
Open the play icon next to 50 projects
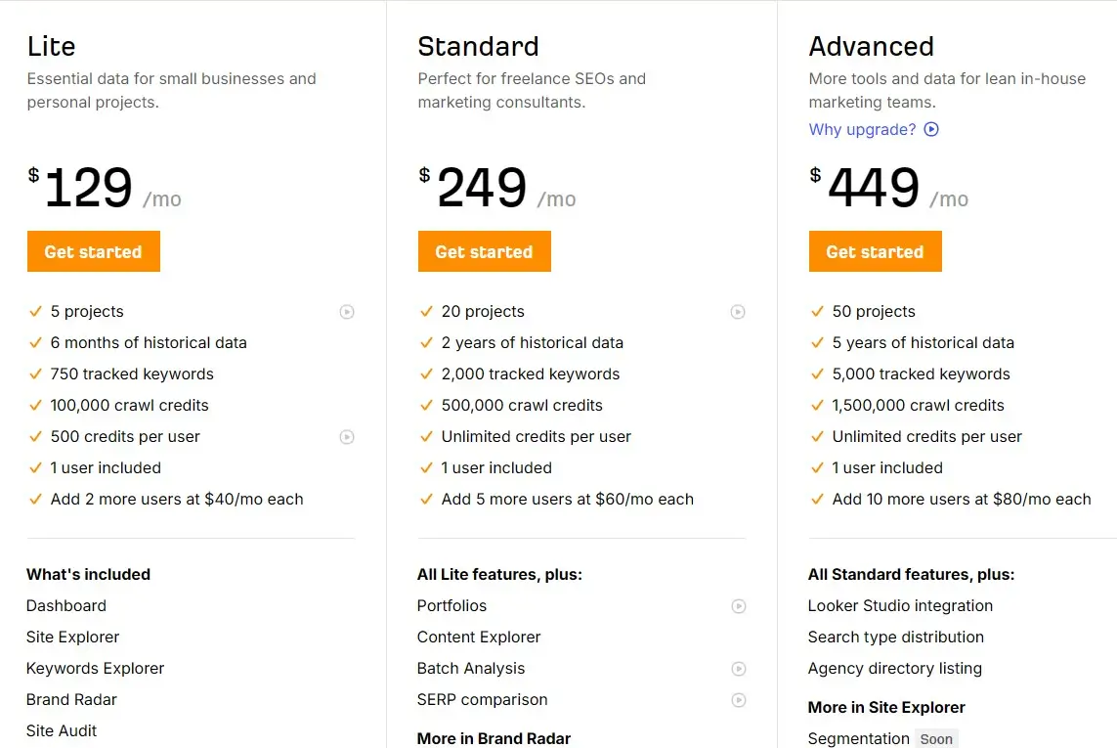tap(1113, 311)
